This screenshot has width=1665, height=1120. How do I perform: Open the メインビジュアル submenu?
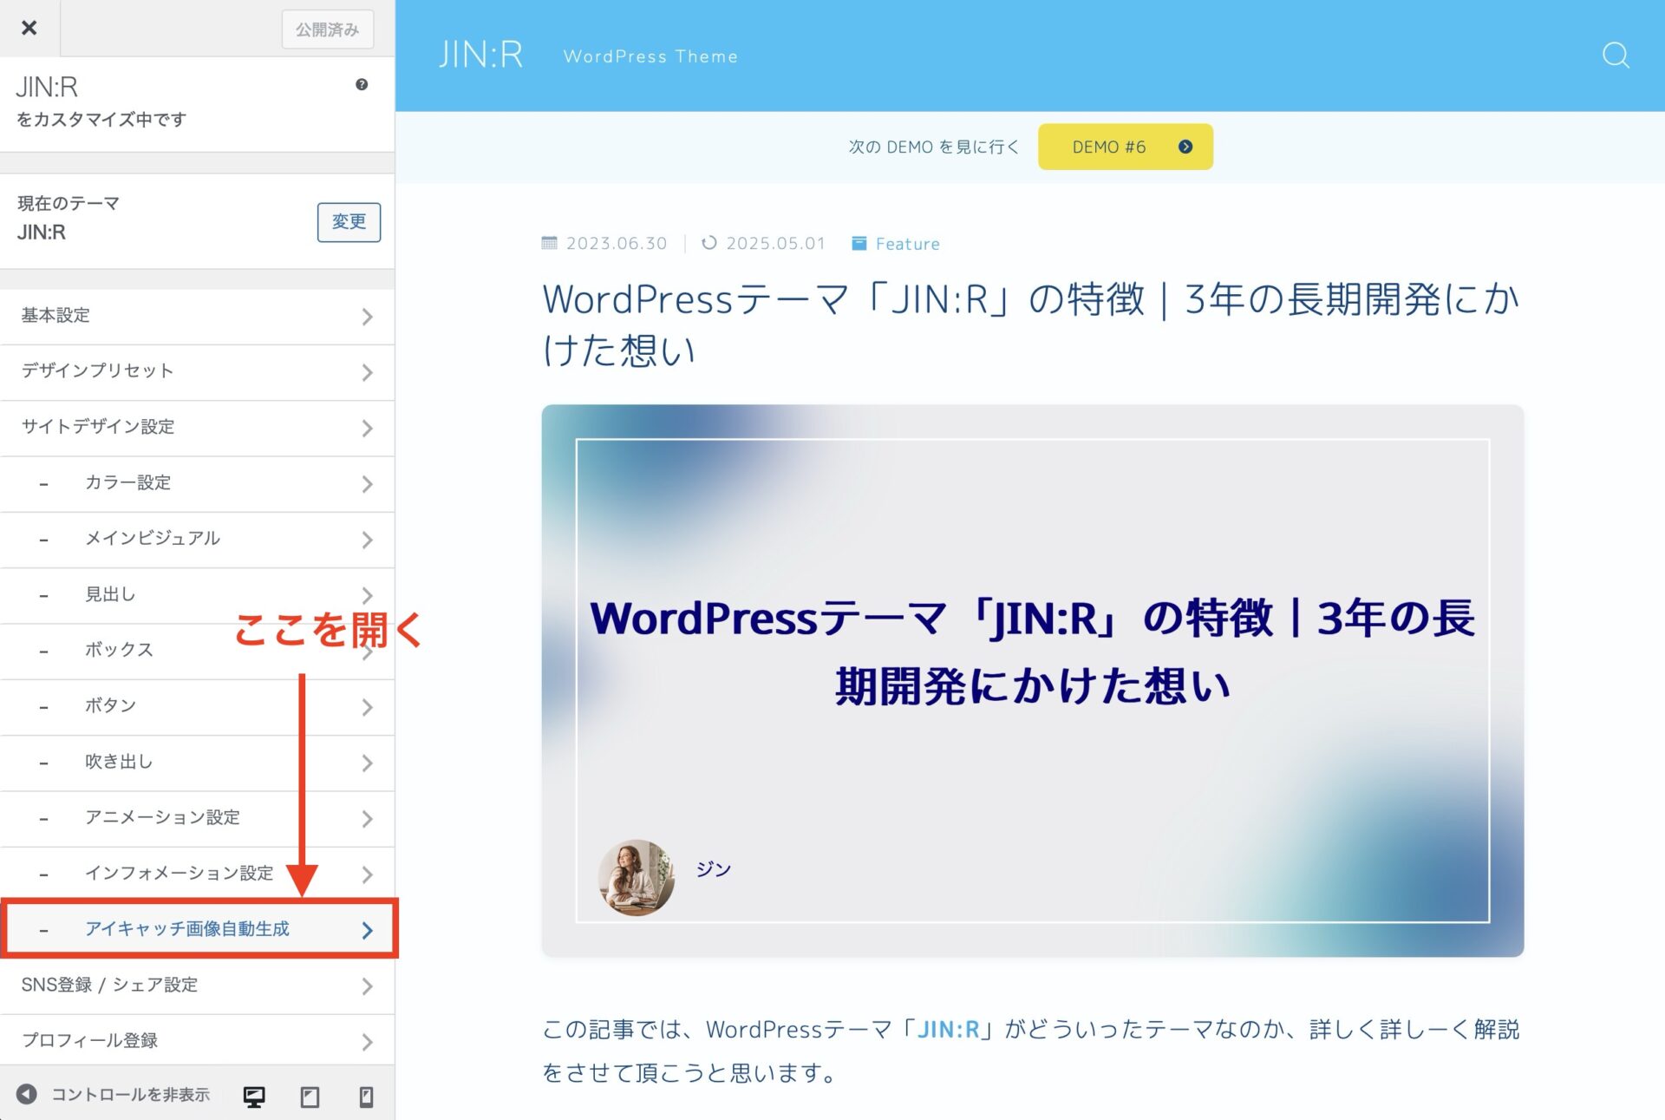pos(198,540)
